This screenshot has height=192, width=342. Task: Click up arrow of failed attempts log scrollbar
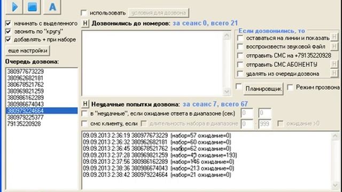(x=335, y=136)
